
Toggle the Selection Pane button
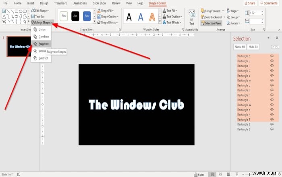tap(211, 23)
